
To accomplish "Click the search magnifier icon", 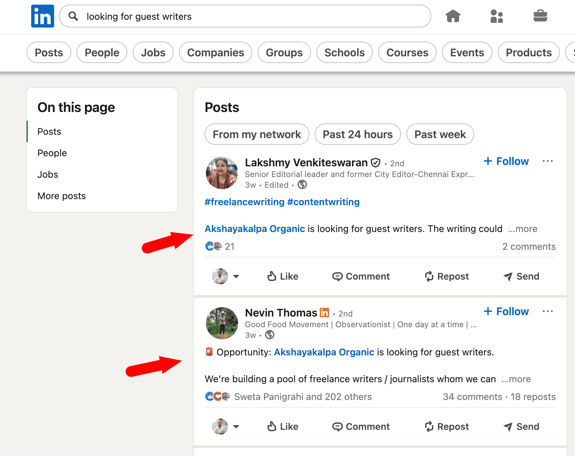I will 73,16.
